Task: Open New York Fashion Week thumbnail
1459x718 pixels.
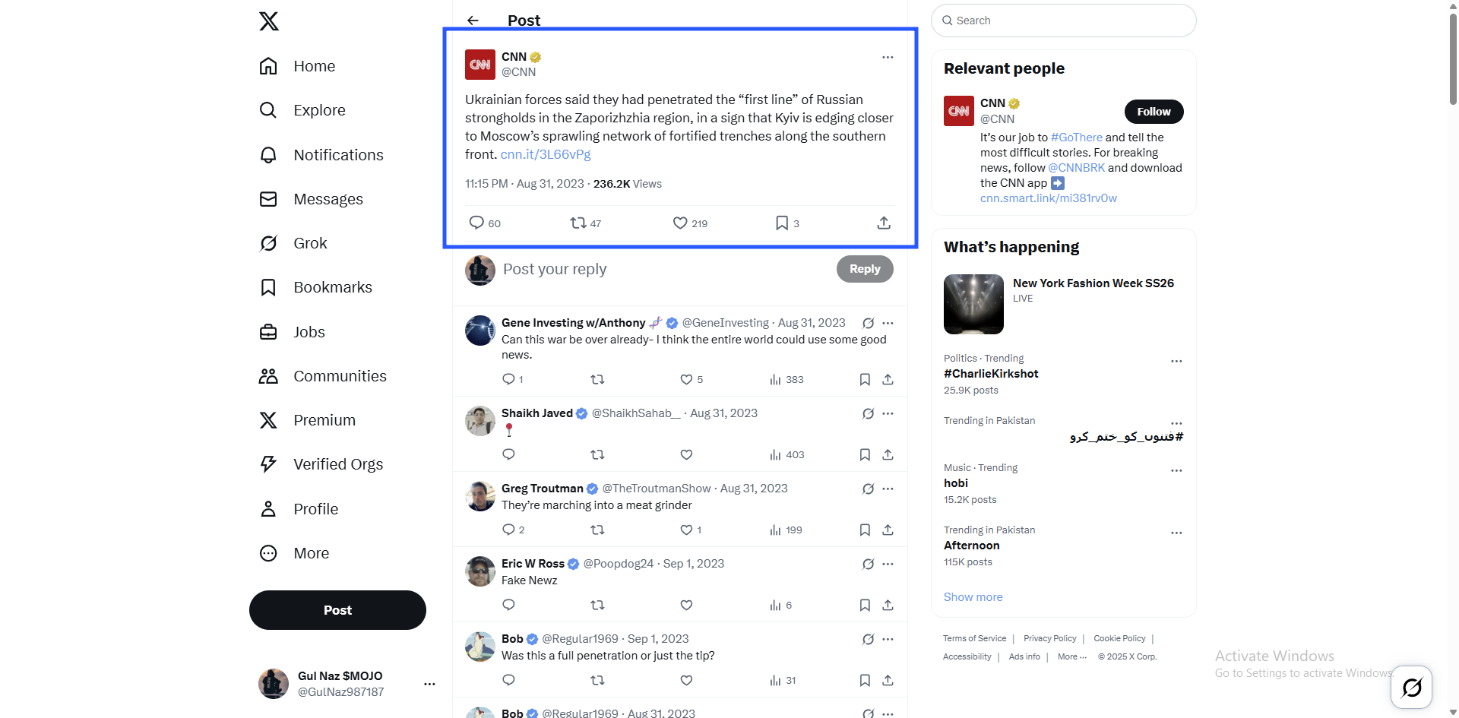Action: (973, 304)
